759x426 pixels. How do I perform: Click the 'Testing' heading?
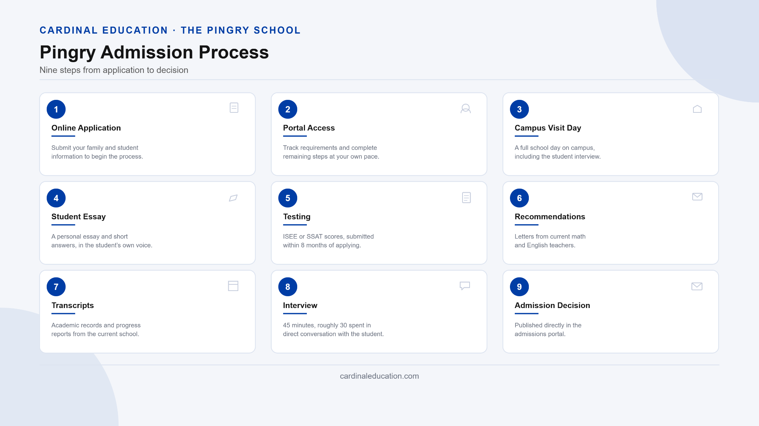[296, 217]
